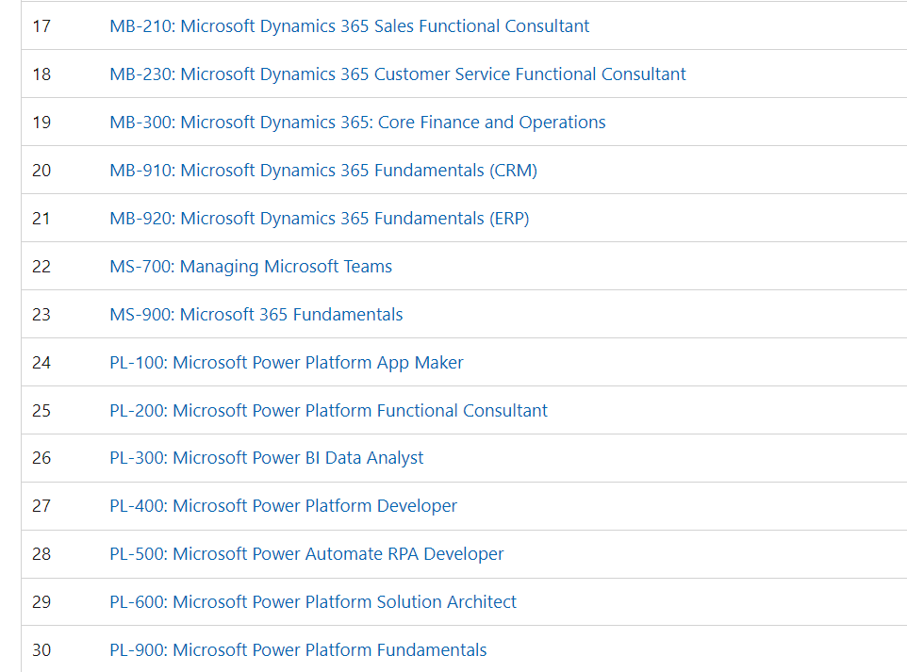Open MS-900 Microsoft 365 Fundamentals link

256,315
